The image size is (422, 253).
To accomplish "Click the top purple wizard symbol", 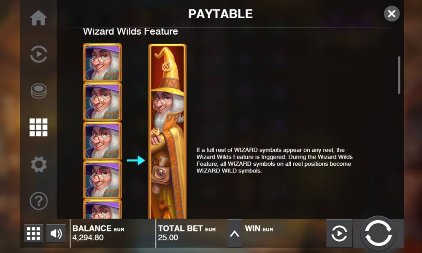I will pos(102,62).
